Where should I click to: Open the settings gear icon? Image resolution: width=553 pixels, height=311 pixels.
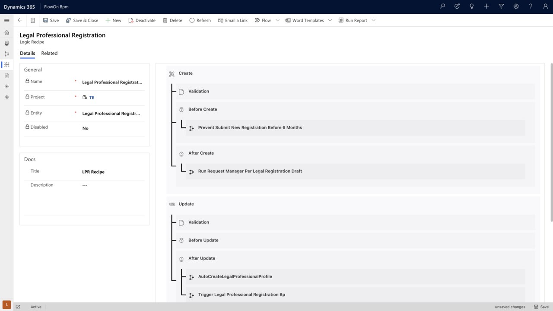point(516,6)
